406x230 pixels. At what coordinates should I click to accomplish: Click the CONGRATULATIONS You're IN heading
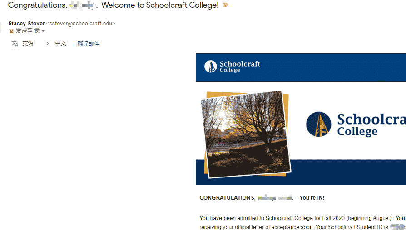tap(262, 198)
